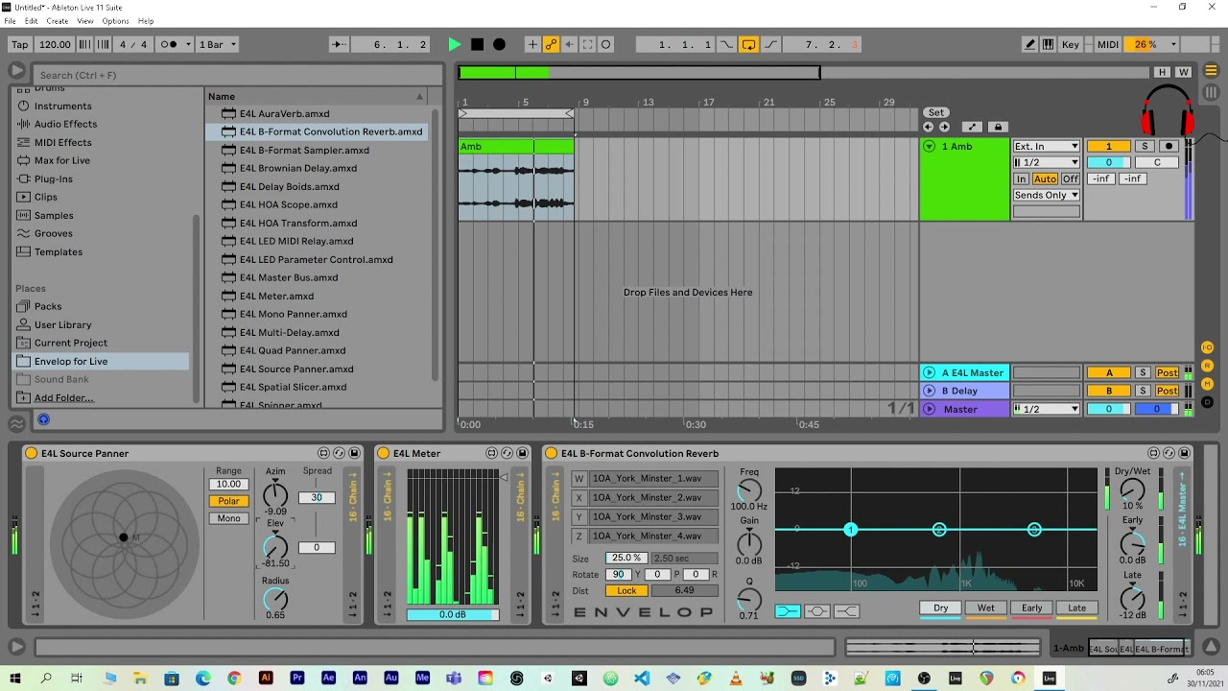Adjust the Azim knob
Screen dimensions: 1228x691
(x=275, y=496)
